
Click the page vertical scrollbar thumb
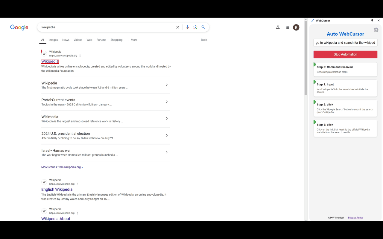pos(306,58)
